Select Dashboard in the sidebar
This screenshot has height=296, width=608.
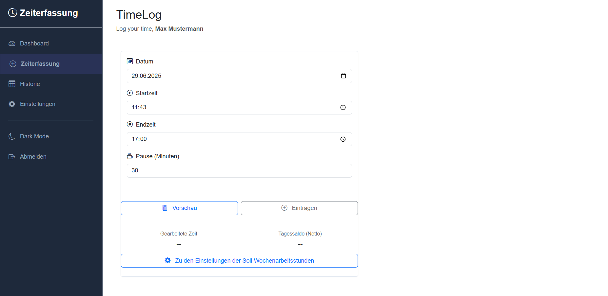[34, 43]
